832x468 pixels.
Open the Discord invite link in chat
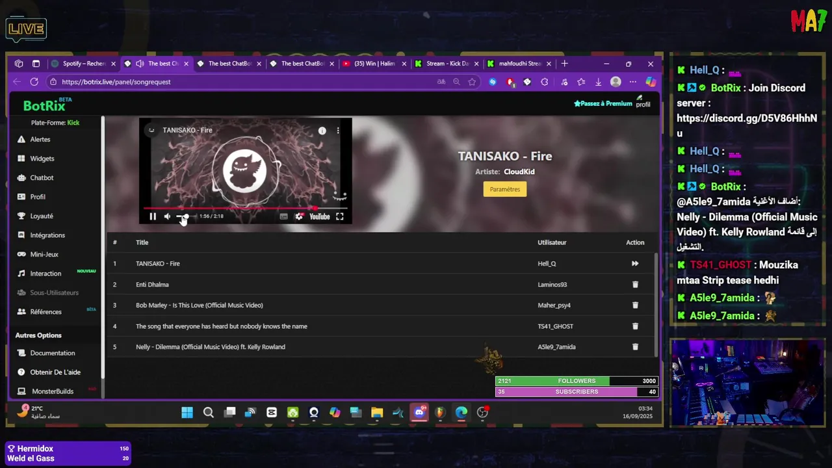(746, 126)
